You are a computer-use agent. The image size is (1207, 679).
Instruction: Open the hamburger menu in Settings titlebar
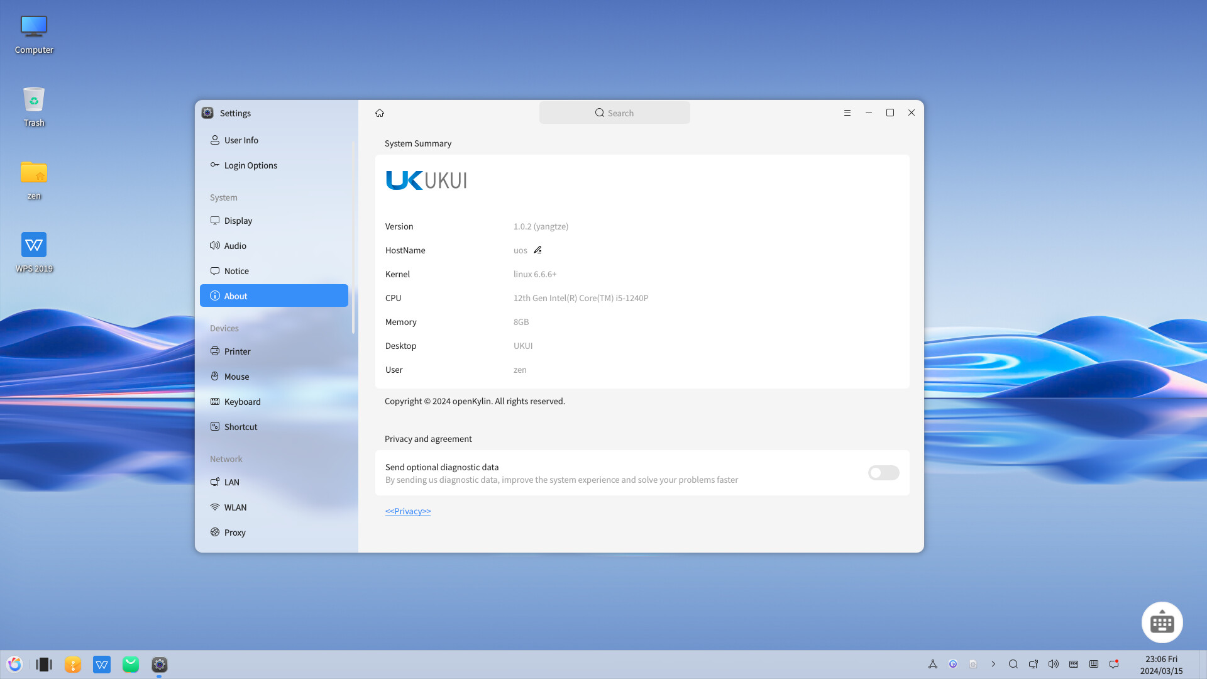tap(847, 113)
